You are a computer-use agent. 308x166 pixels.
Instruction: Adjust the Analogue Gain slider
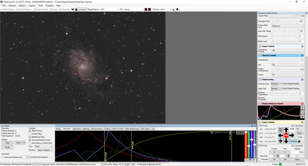(278, 21)
